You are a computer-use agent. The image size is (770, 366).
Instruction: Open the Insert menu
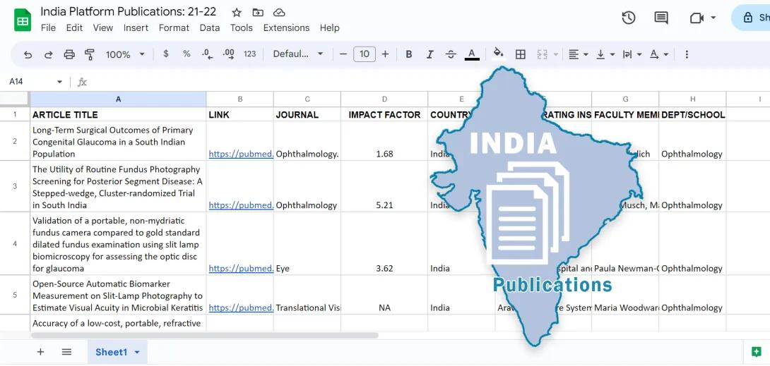tap(136, 28)
